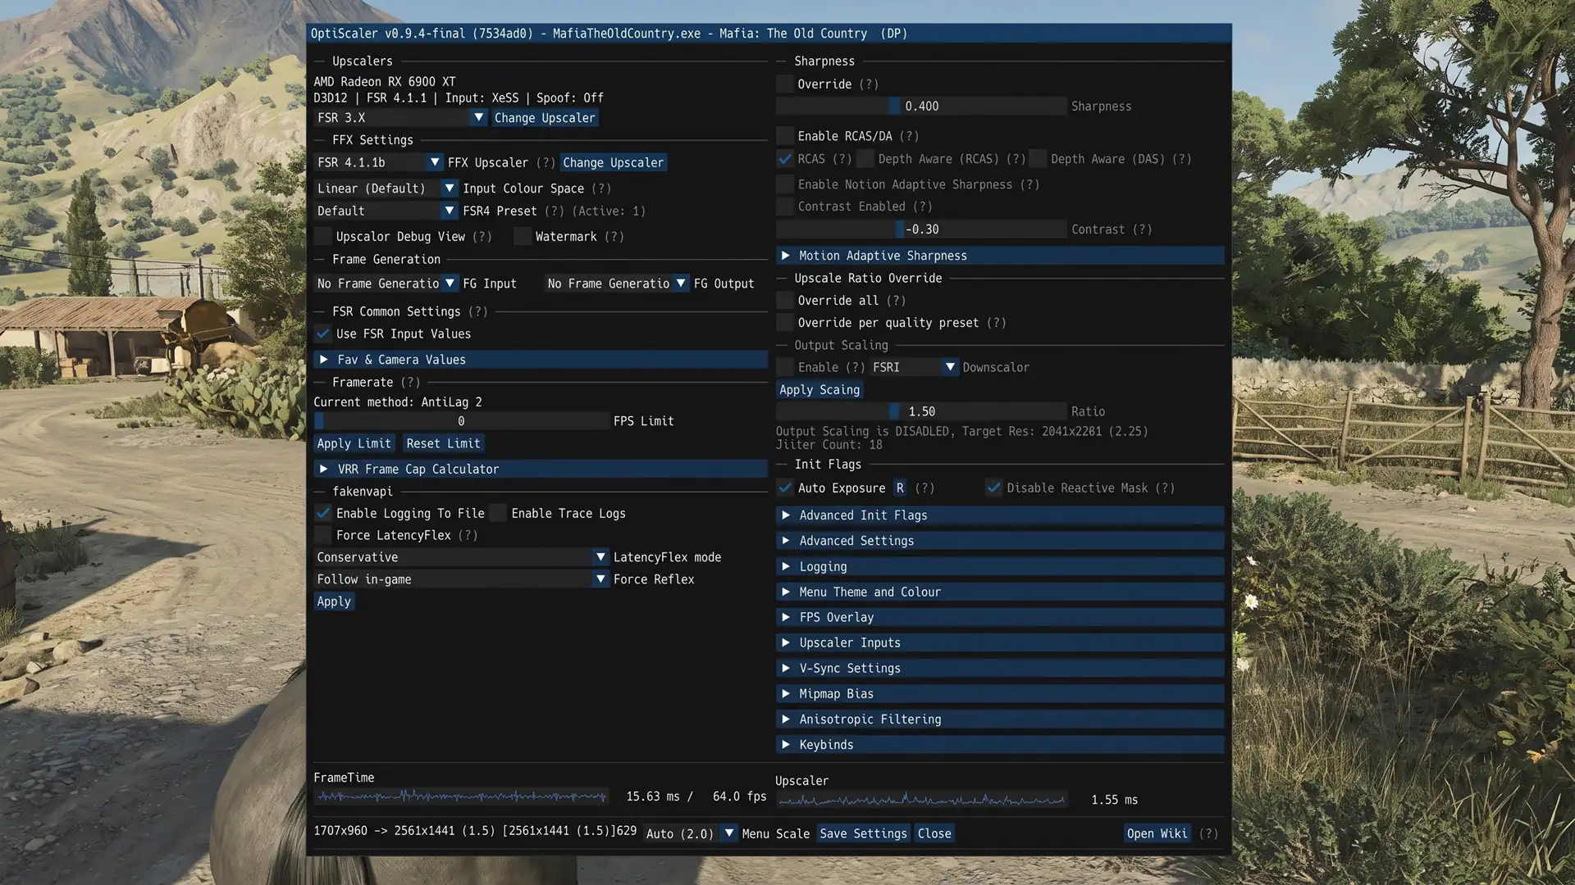
Task: Expand Menu Theme and Colour section
Action: point(1000,592)
